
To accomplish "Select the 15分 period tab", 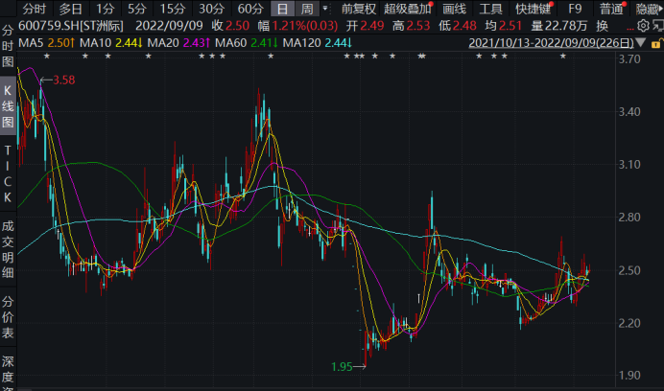I will (x=173, y=9).
